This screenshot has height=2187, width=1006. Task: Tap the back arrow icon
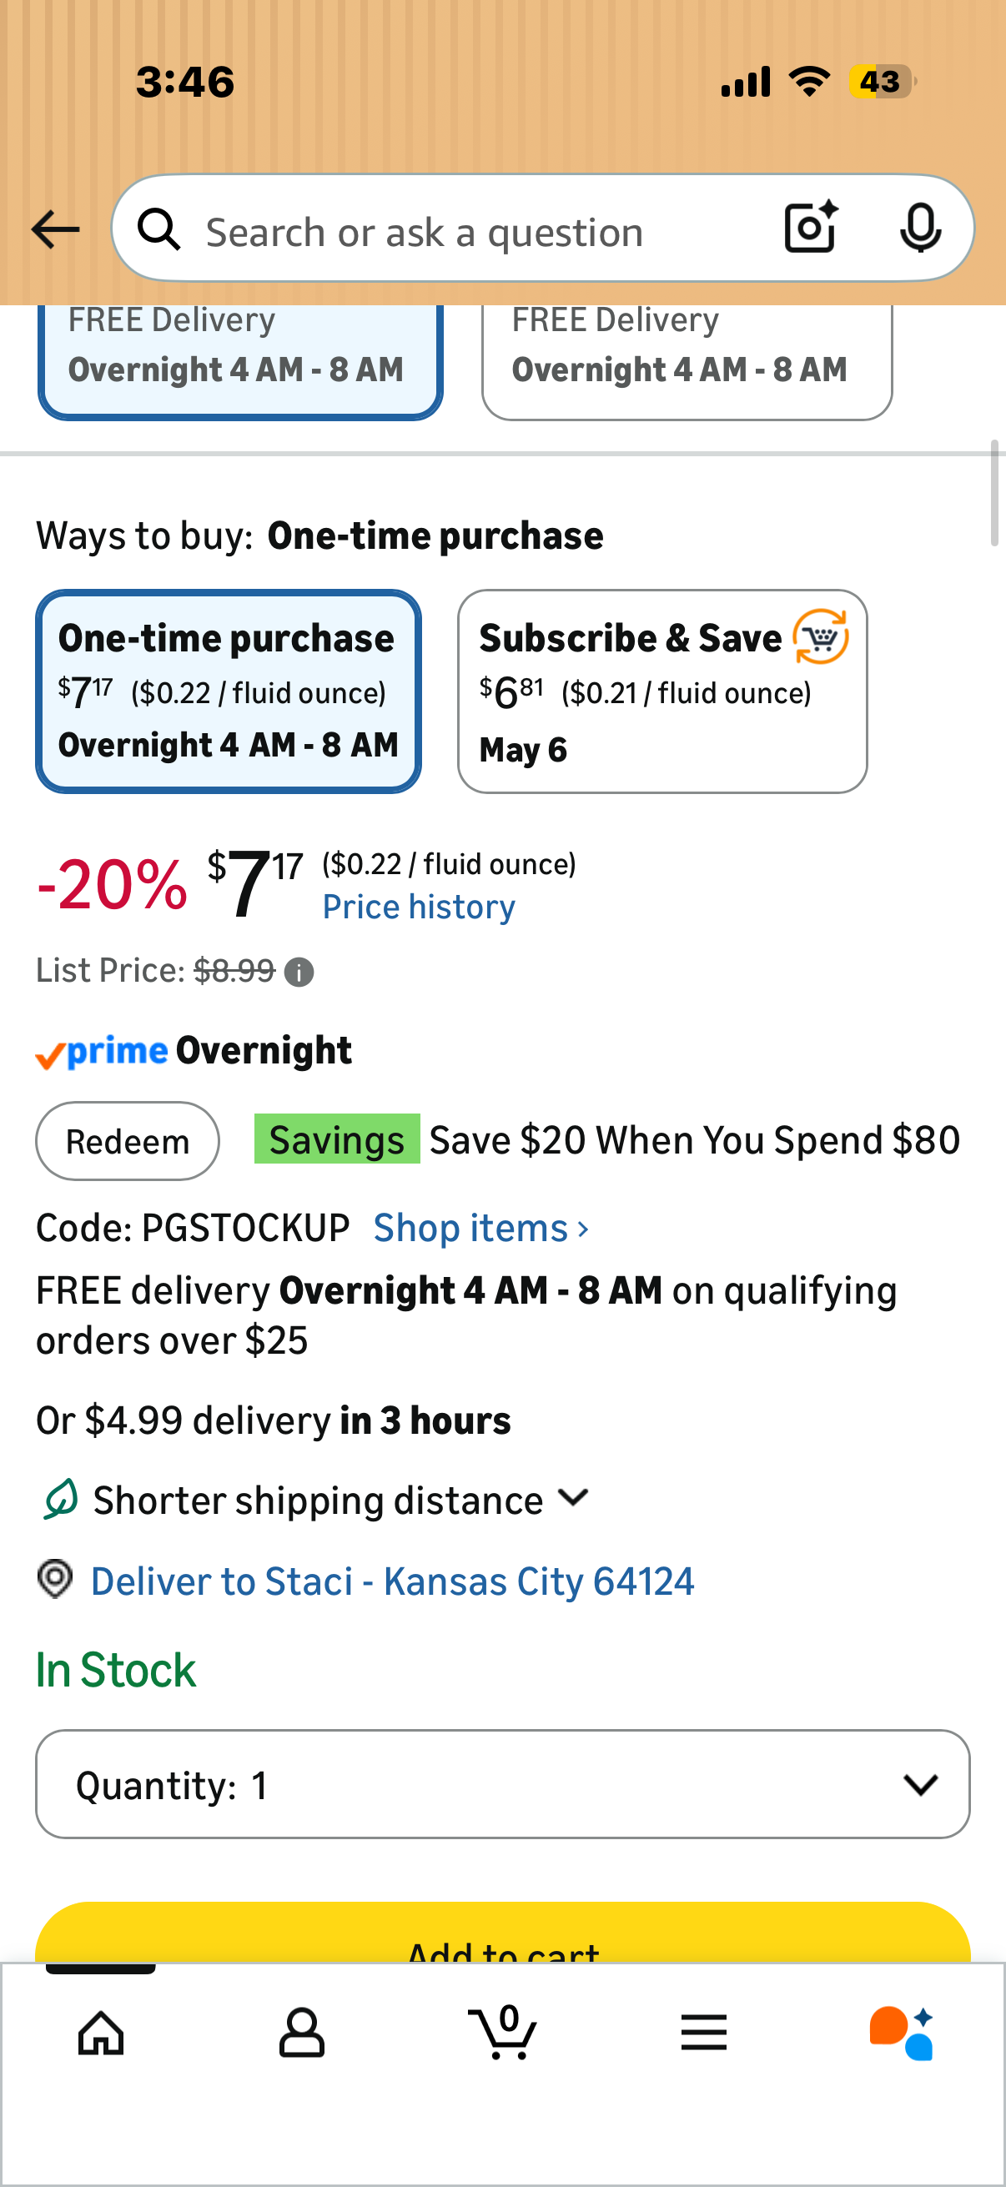point(55,229)
